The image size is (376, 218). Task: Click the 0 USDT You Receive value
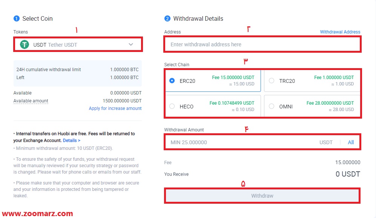coord(348,174)
